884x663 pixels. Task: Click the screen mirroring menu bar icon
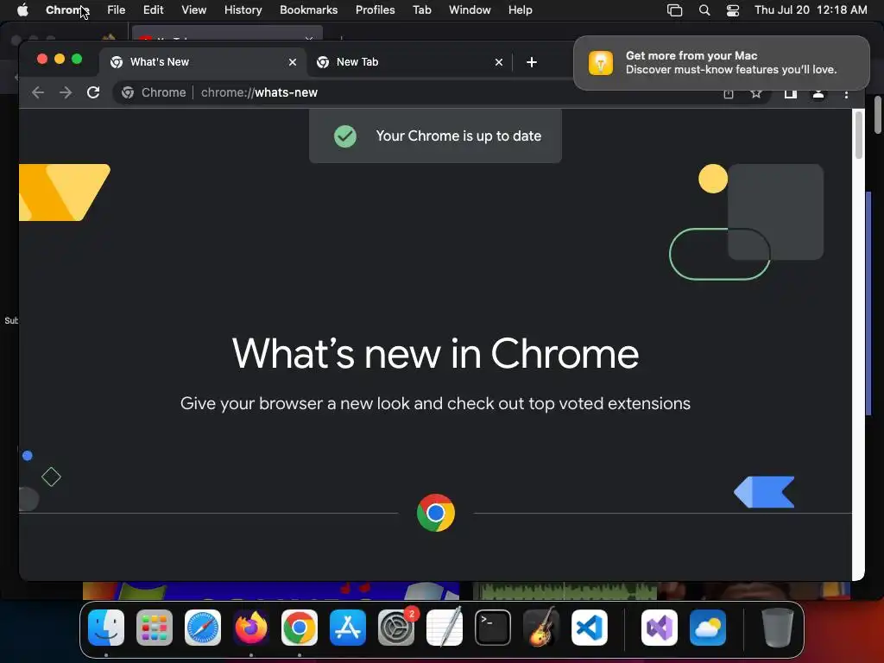pos(675,10)
